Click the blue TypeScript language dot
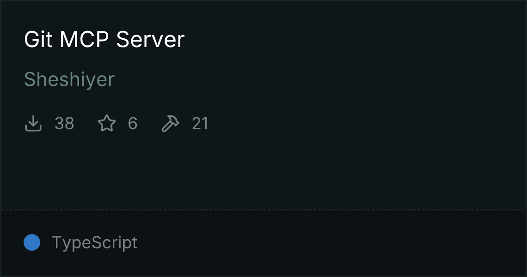The height and width of the screenshot is (277, 527). [x=32, y=242]
